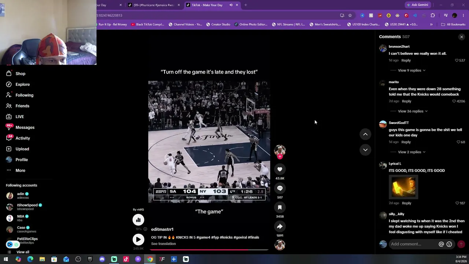The image size is (469, 264).
Task: Open adin's followed account
Action: pos(23,196)
